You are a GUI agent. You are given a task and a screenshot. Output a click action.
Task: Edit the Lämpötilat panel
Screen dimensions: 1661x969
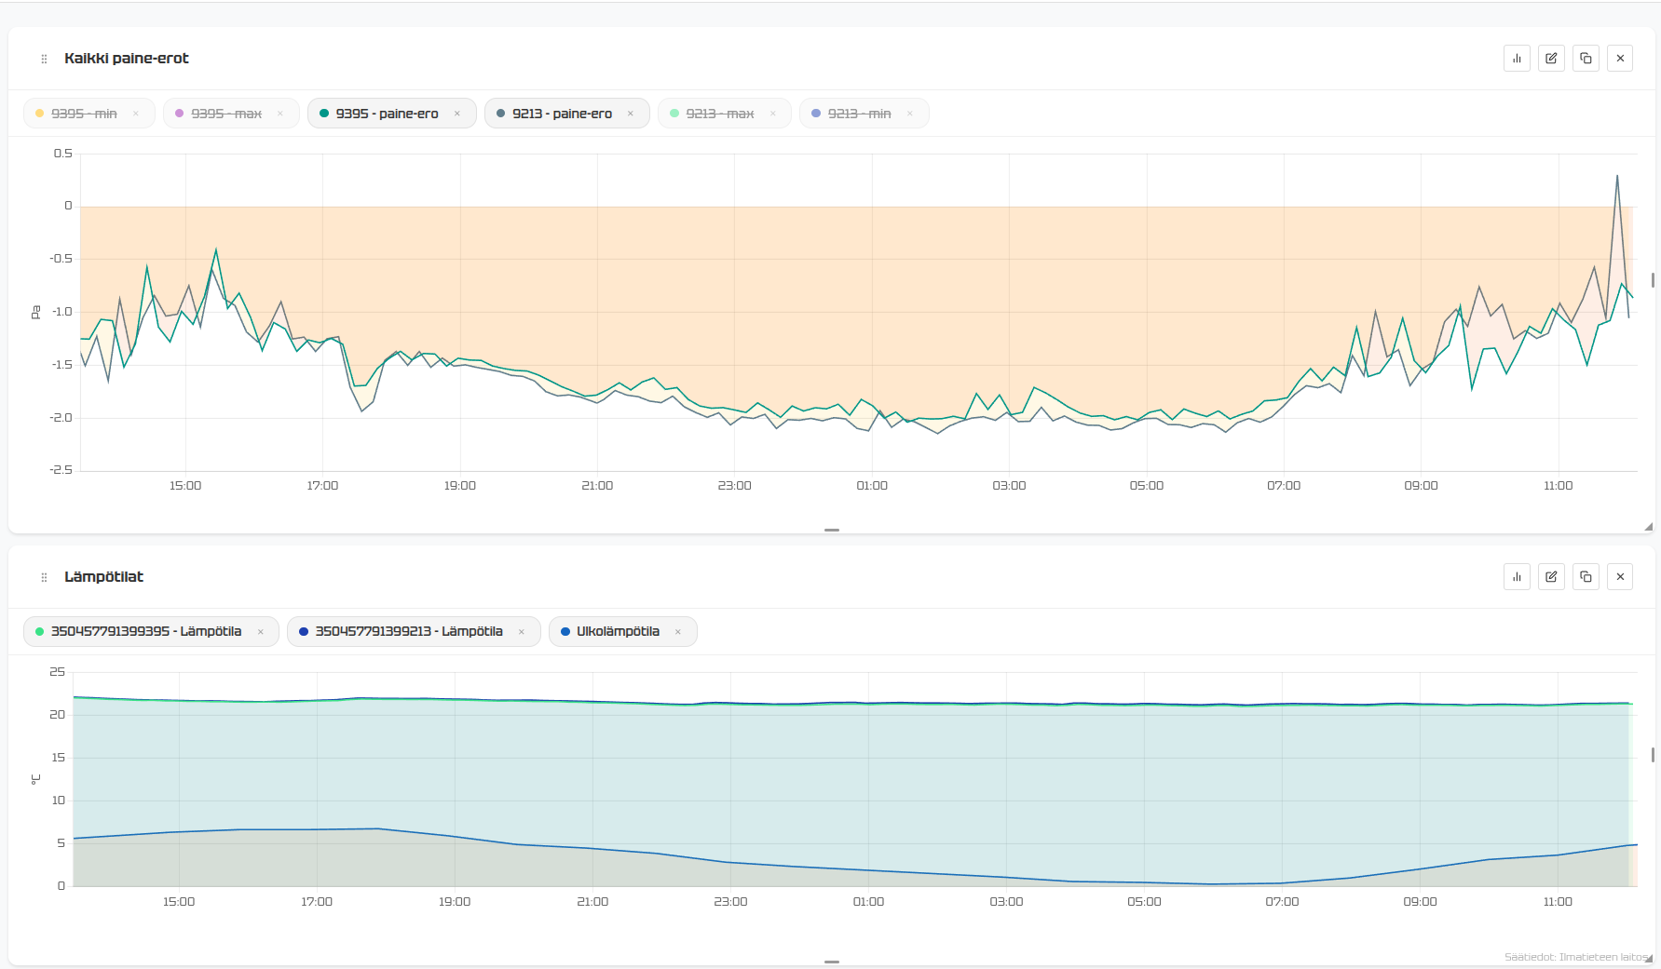[1551, 576]
